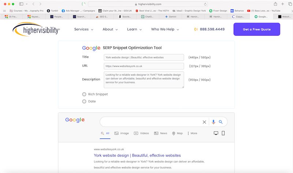Click the Safari share icon
This screenshot has width=293, height=173.
point(272,4)
